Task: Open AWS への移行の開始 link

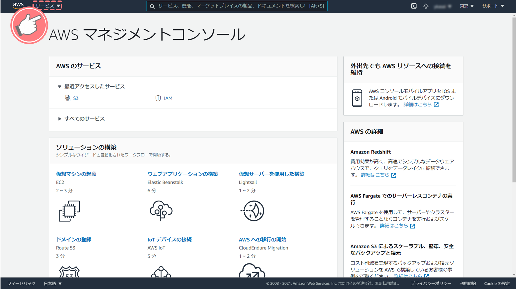Action: coord(263,239)
